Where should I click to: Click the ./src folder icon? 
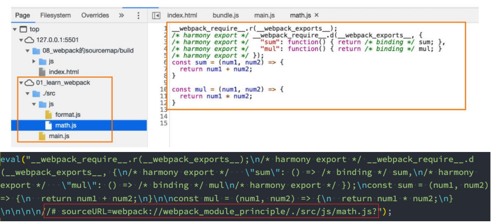(36, 94)
